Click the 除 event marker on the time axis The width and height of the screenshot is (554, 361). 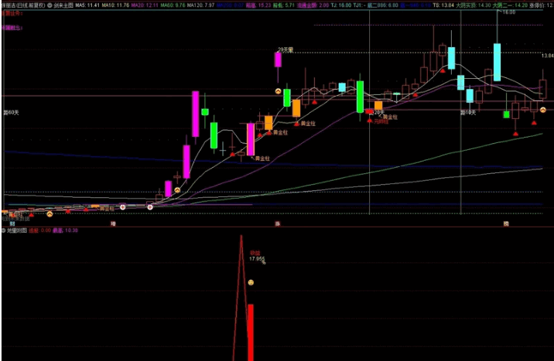click(x=278, y=223)
